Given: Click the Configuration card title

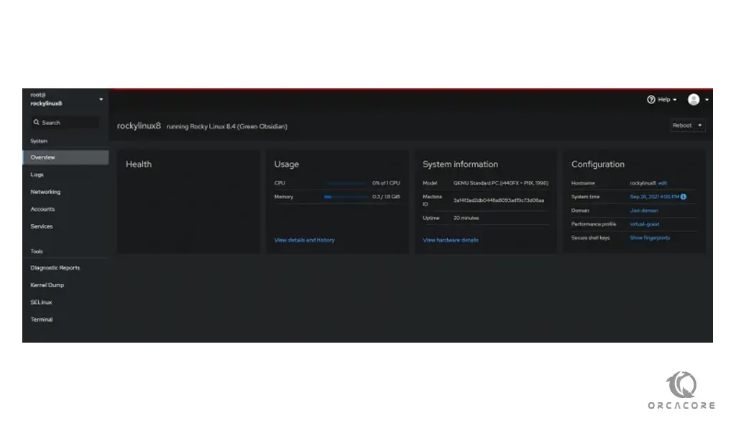Looking at the screenshot, I should tap(597, 164).
